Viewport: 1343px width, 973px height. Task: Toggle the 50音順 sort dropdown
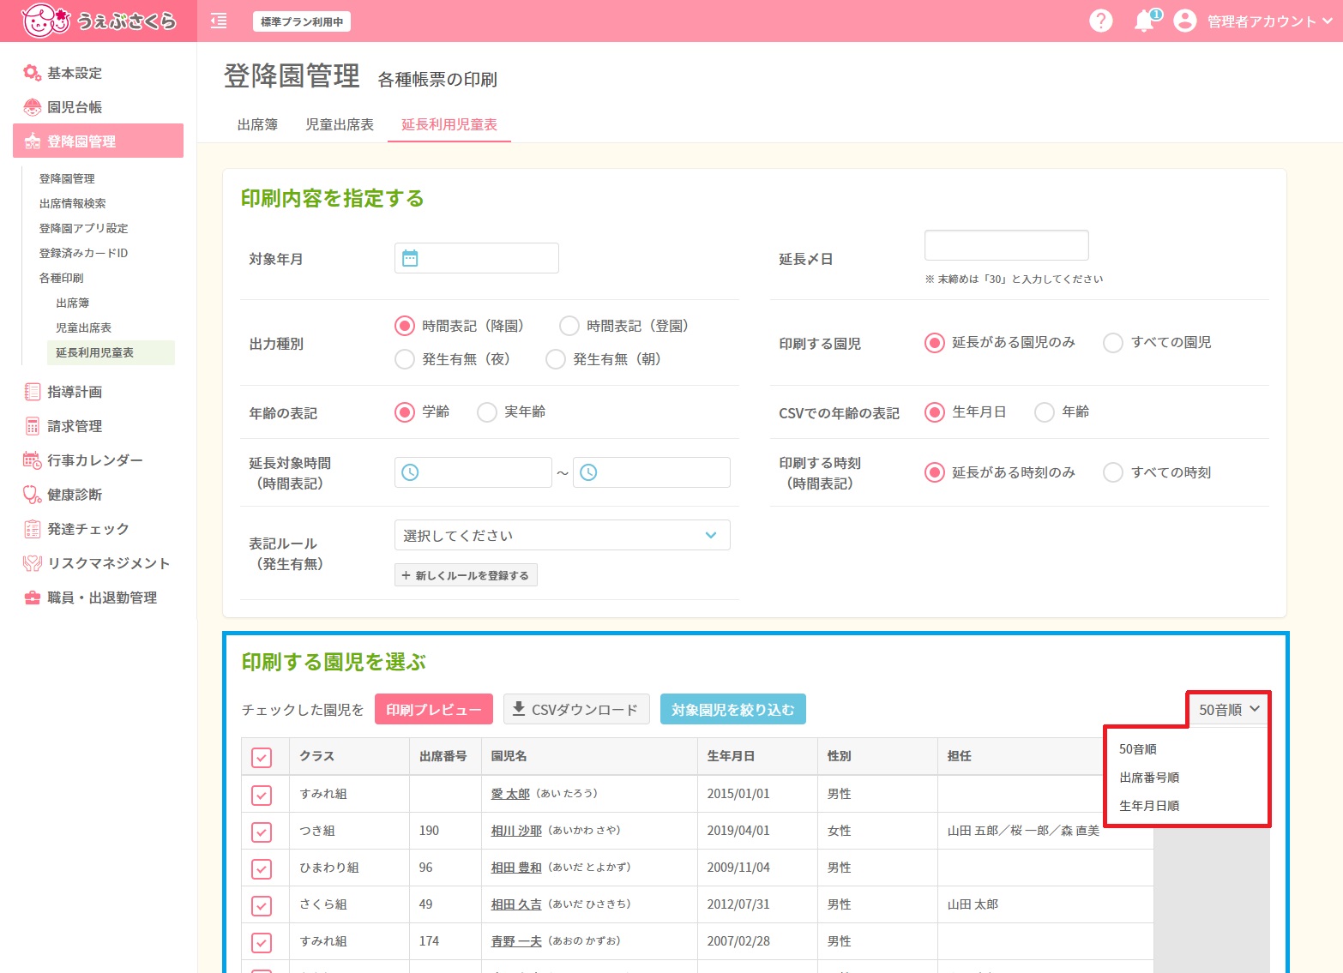click(1229, 709)
